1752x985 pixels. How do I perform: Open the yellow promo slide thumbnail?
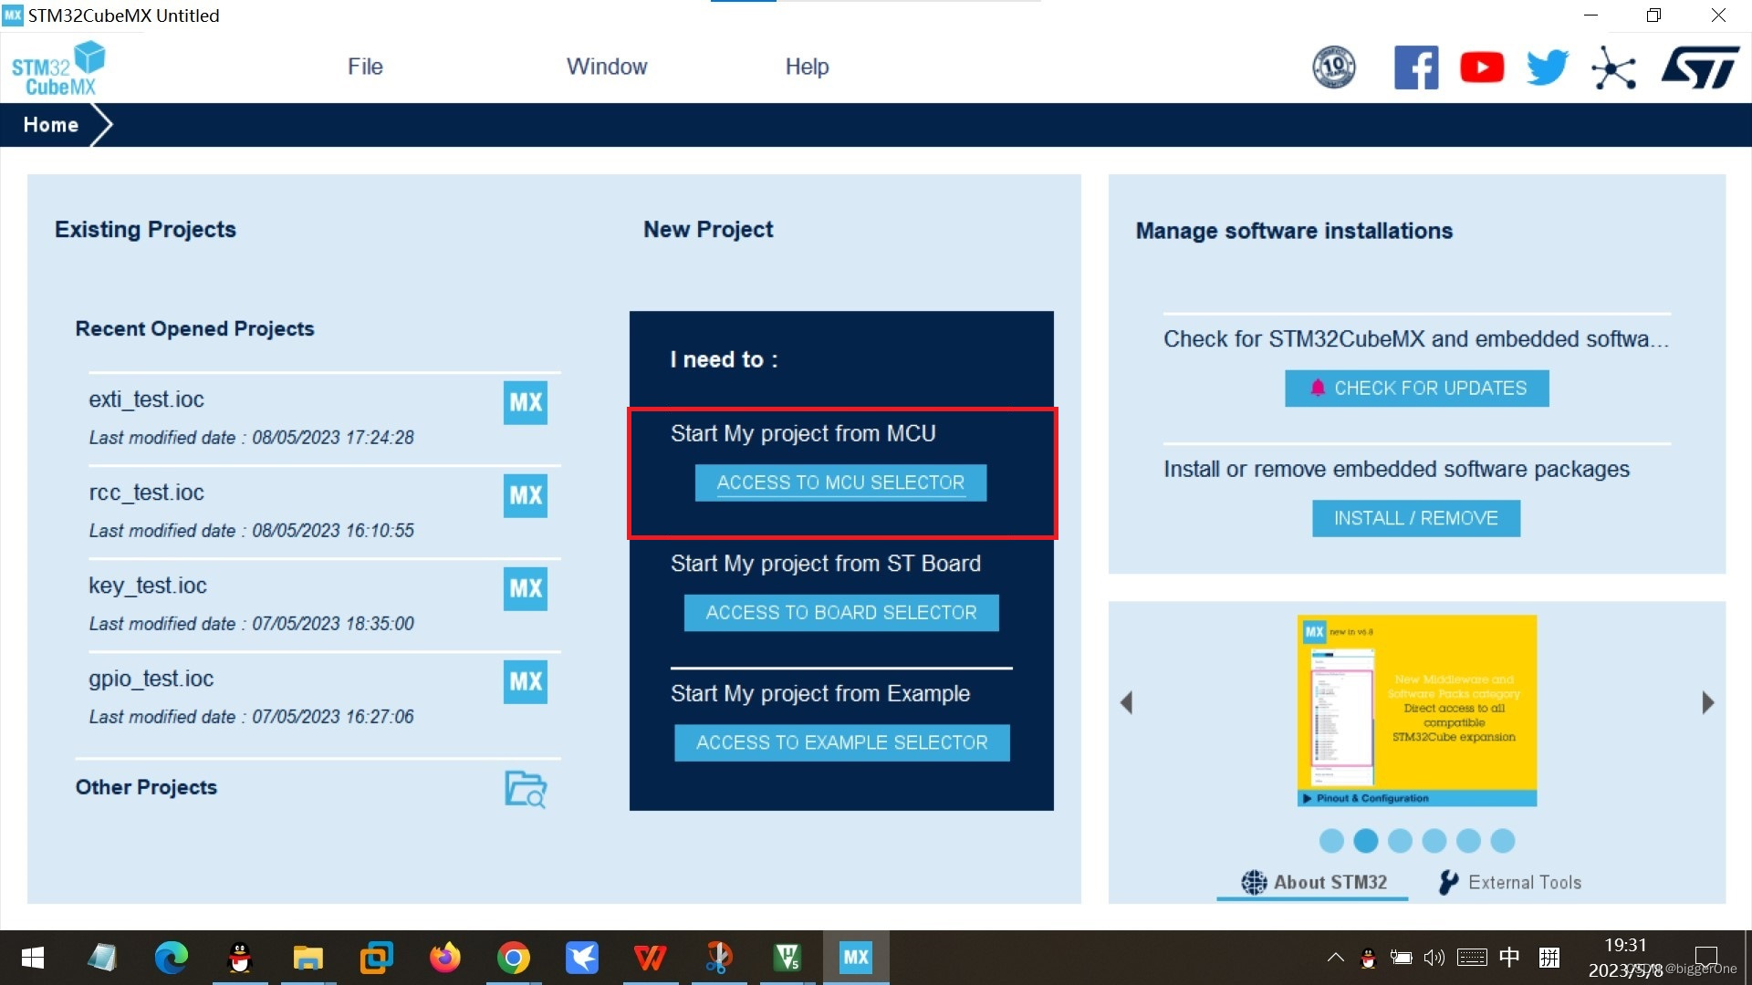[1417, 710]
